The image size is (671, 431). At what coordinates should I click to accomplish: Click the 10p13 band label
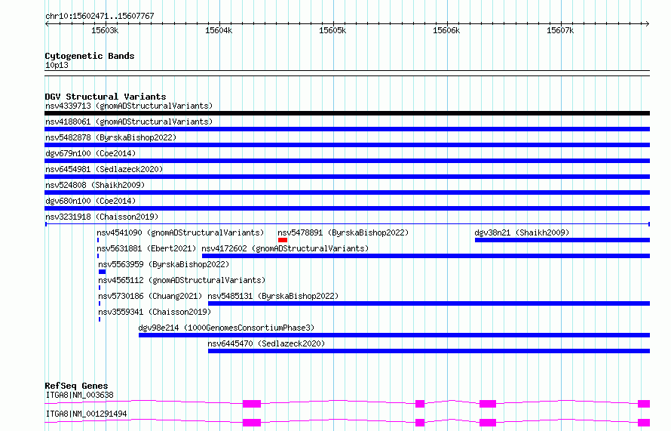(57, 65)
